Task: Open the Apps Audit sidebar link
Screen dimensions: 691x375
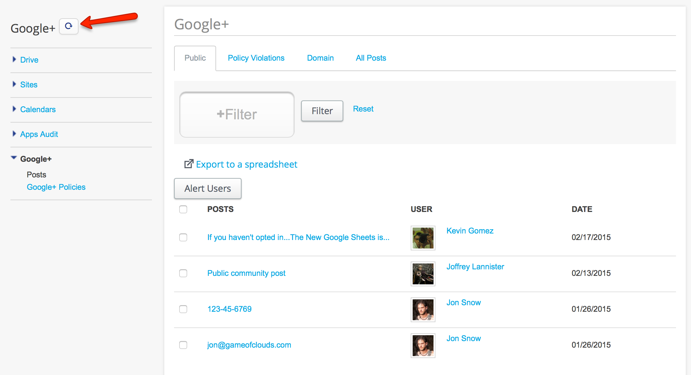Action: (x=39, y=134)
